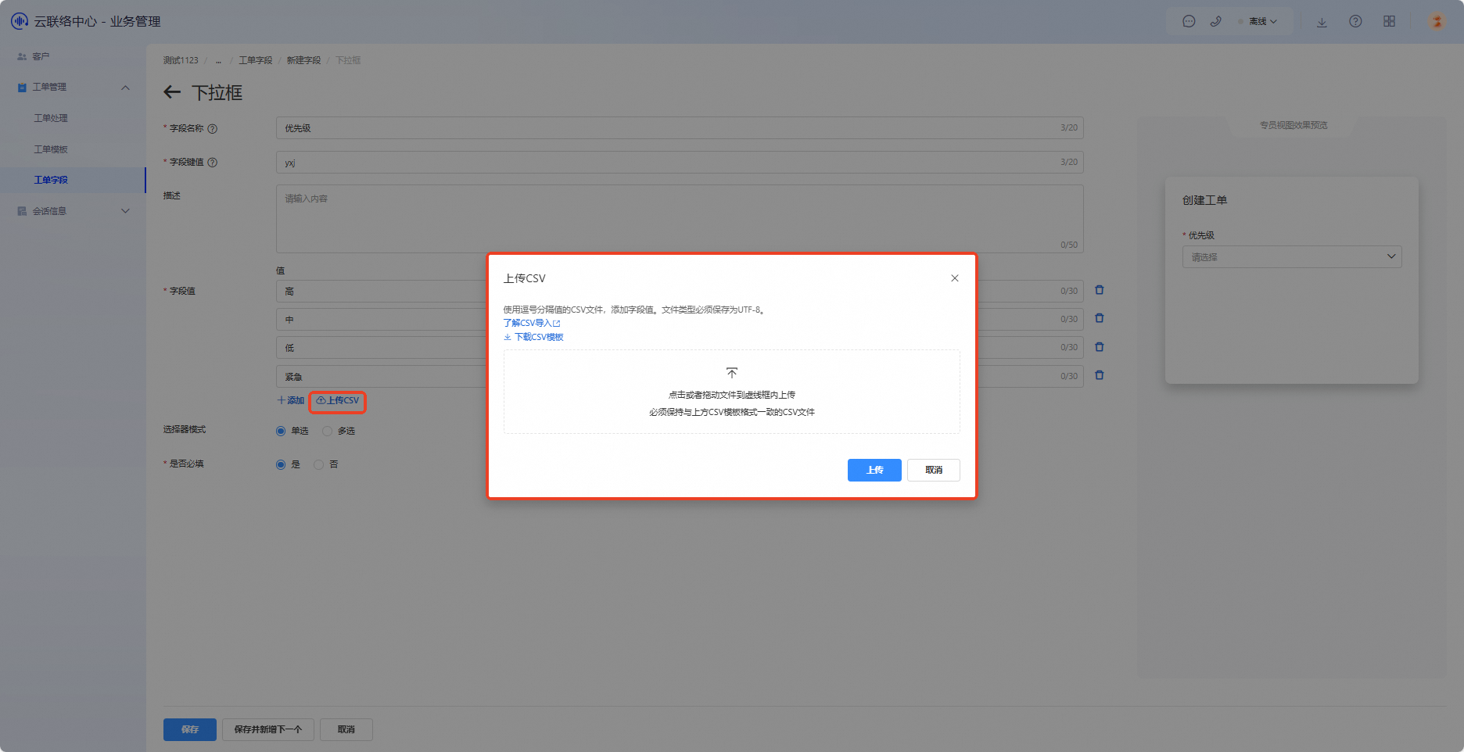Viewport: 1464px width, 752px height.
Task: Select the 多选 radio option
Action: [328, 431]
